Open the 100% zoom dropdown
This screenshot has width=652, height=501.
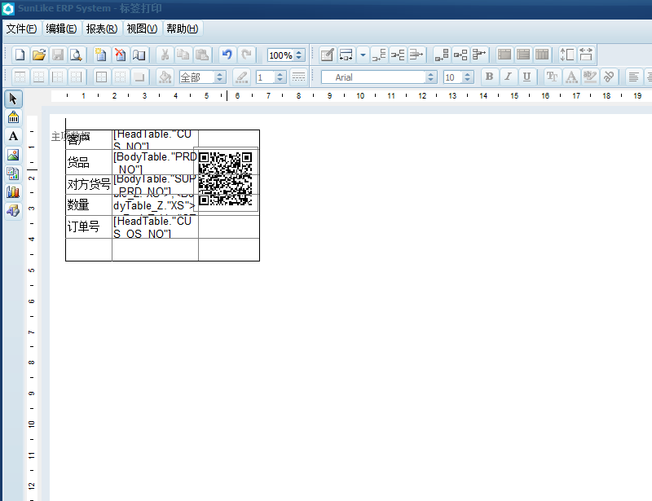point(299,55)
